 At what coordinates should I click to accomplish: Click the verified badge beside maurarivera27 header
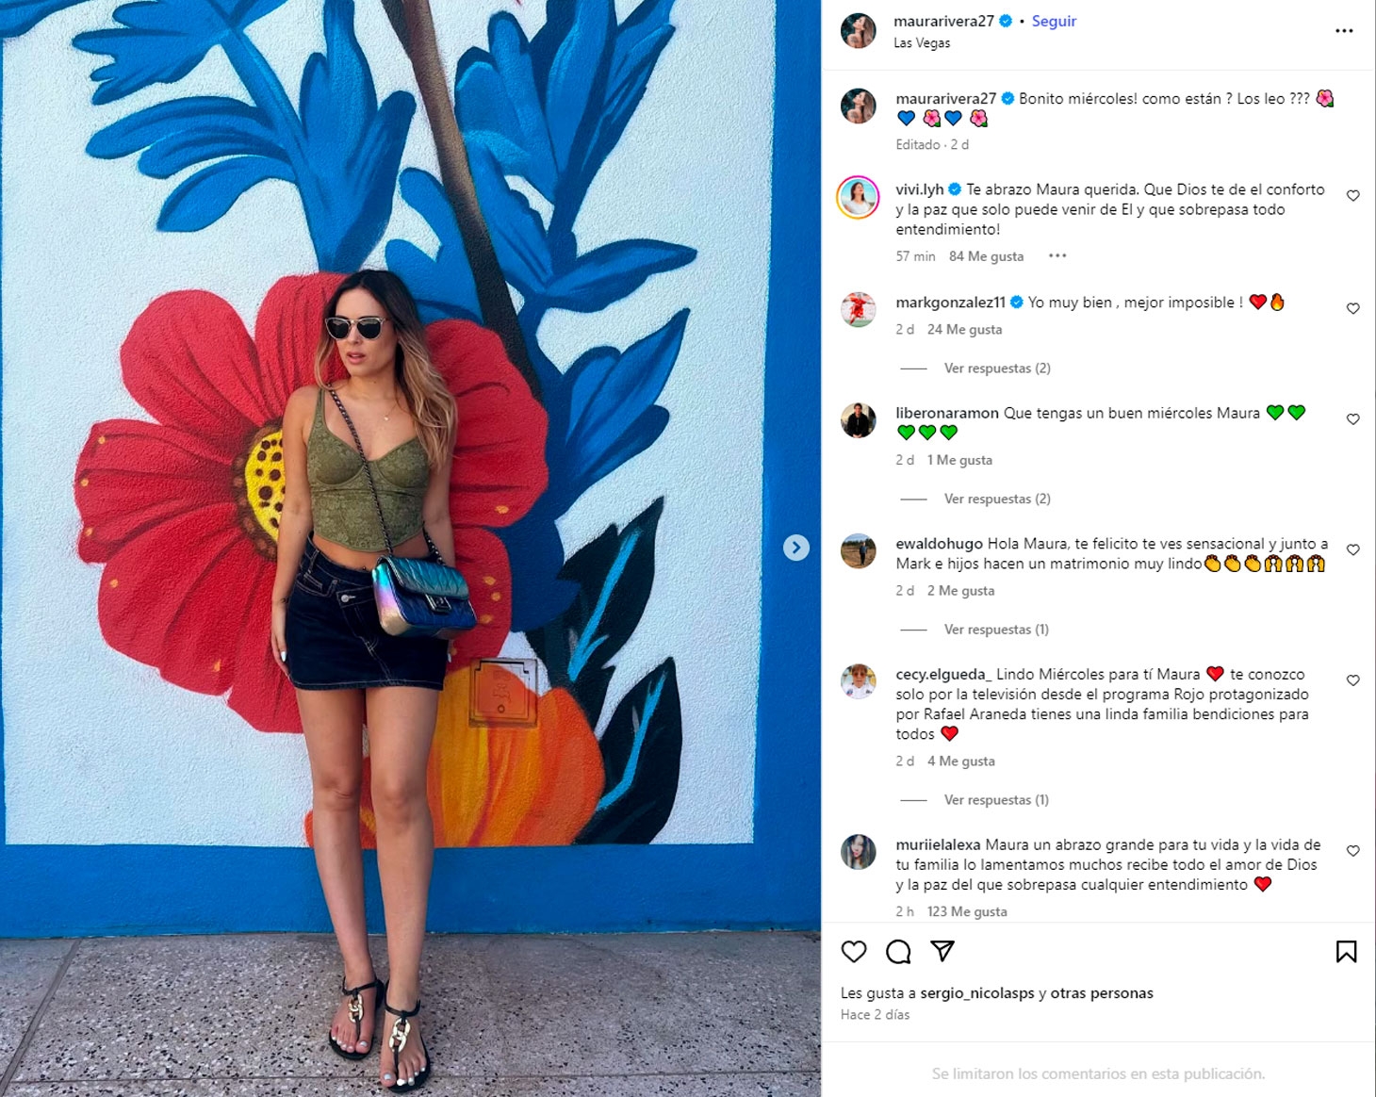(x=1006, y=21)
